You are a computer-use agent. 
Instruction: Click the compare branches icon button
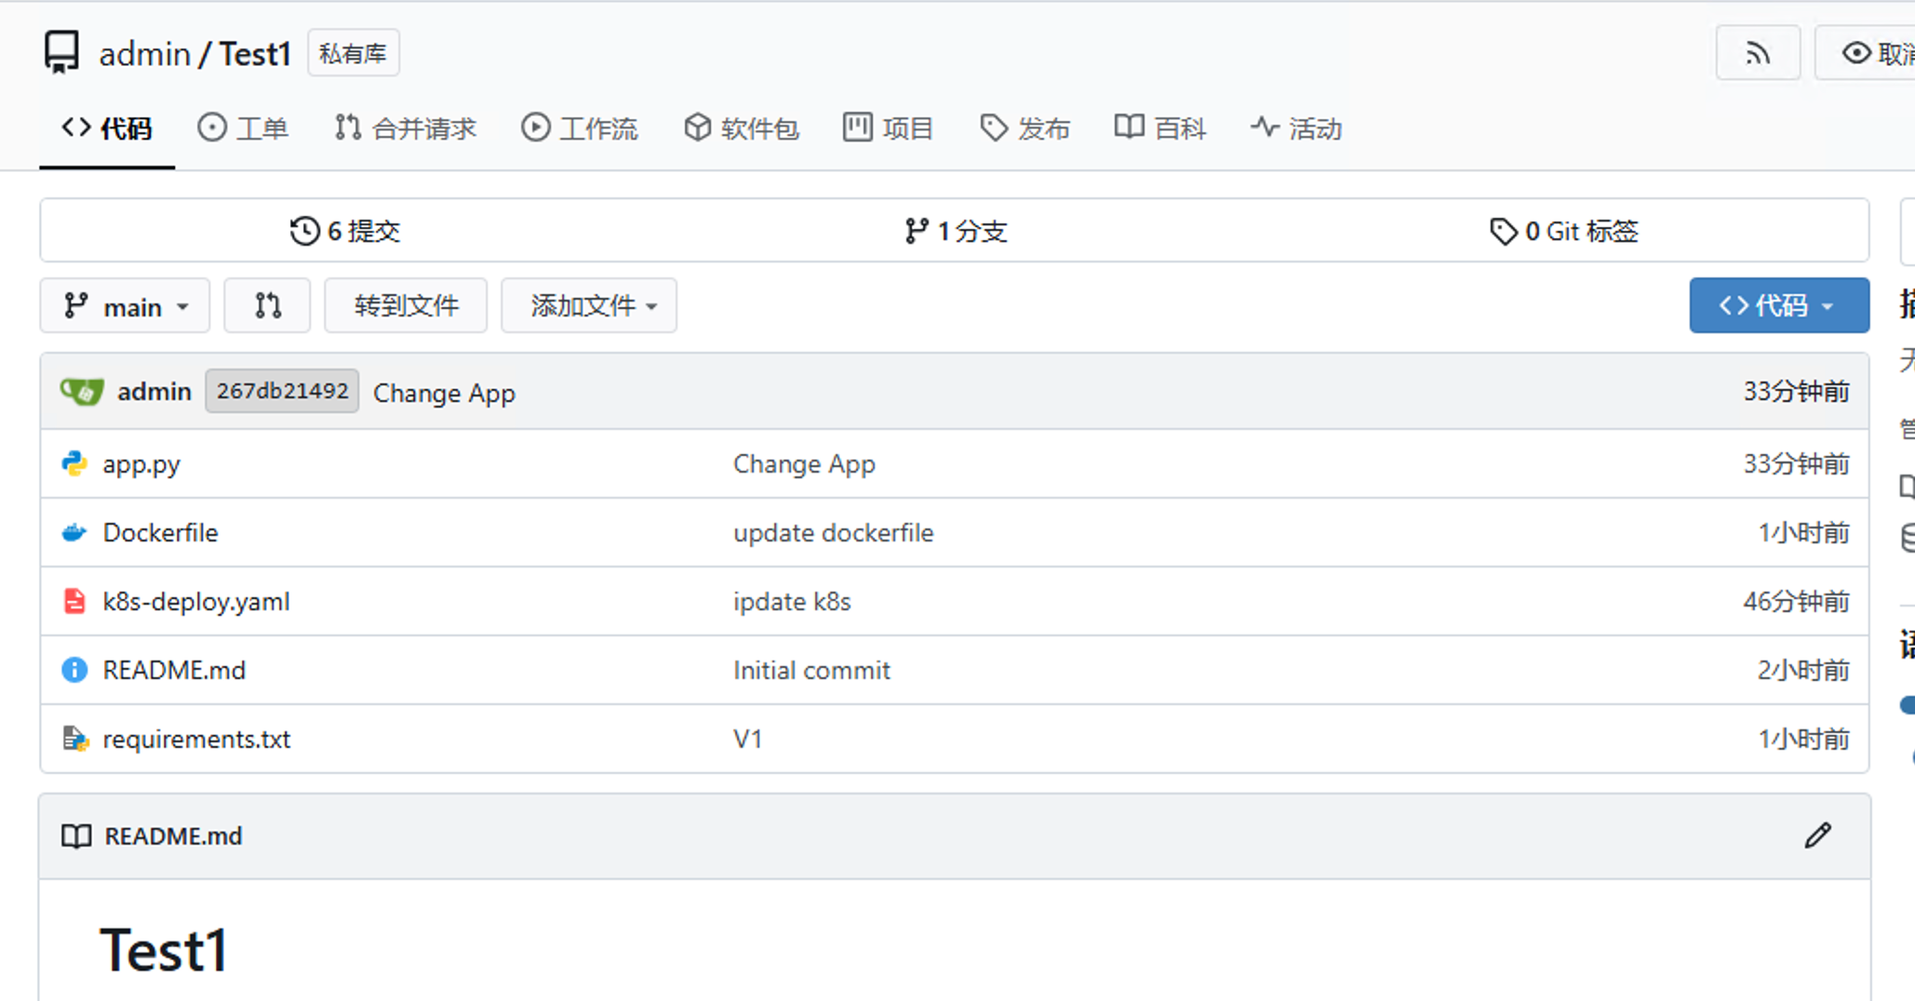(x=267, y=305)
